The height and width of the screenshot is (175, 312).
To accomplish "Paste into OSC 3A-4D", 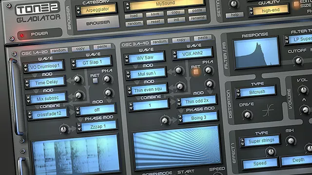I will click(203, 38).
